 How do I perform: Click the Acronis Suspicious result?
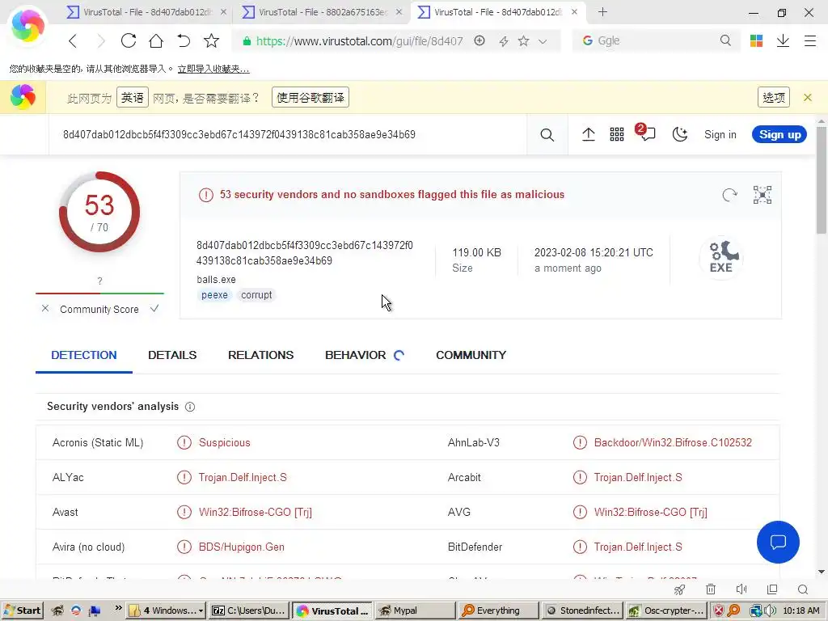(225, 442)
